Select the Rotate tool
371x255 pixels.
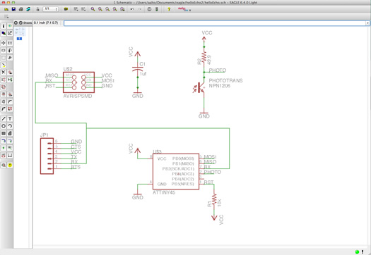(10, 50)
